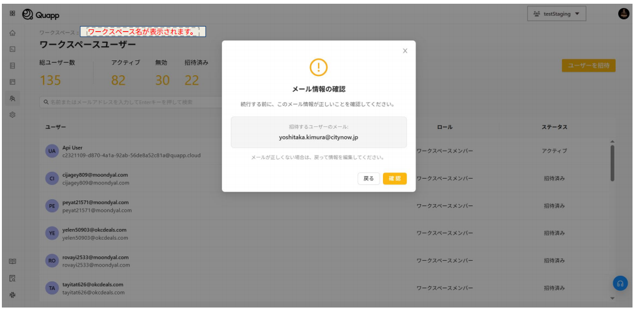Select the users icon in sidebar
This screenshot has width=635, height=310.
12,98
